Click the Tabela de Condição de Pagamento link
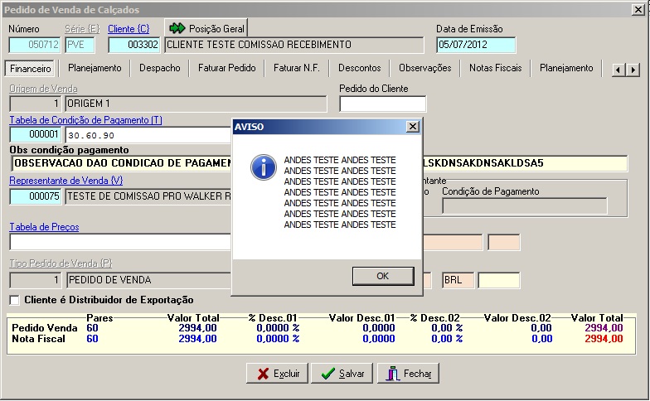Image resolution: width=650 pixels, height=401 pixels. [85, 120]
